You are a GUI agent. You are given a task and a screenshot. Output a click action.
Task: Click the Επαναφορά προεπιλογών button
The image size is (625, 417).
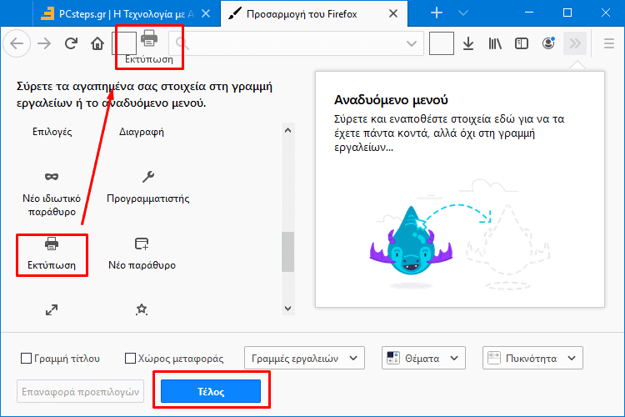(x=81, y=391)
